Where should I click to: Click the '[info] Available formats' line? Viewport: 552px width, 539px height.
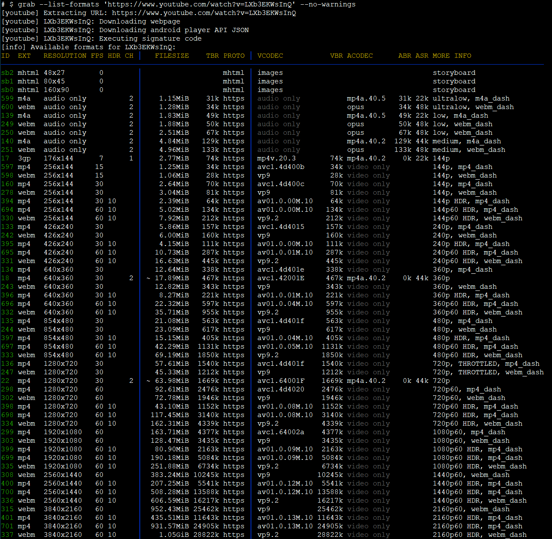[x=89, y=47]
